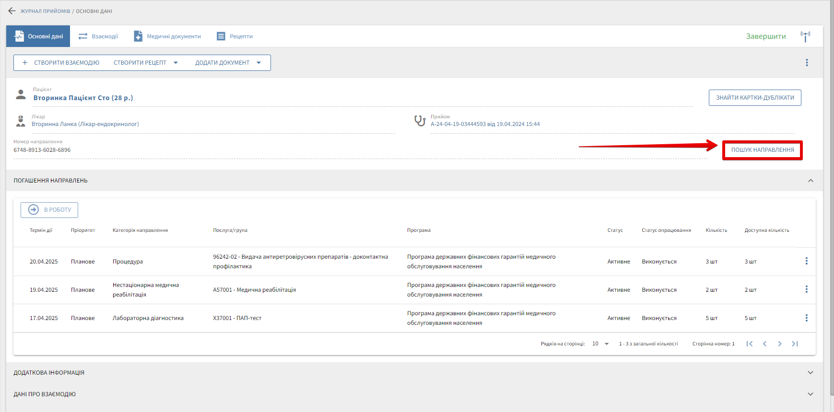Click the Пошук направлення button
The height and width of the screenshot is (412, 834).
(x=762, y=150)
